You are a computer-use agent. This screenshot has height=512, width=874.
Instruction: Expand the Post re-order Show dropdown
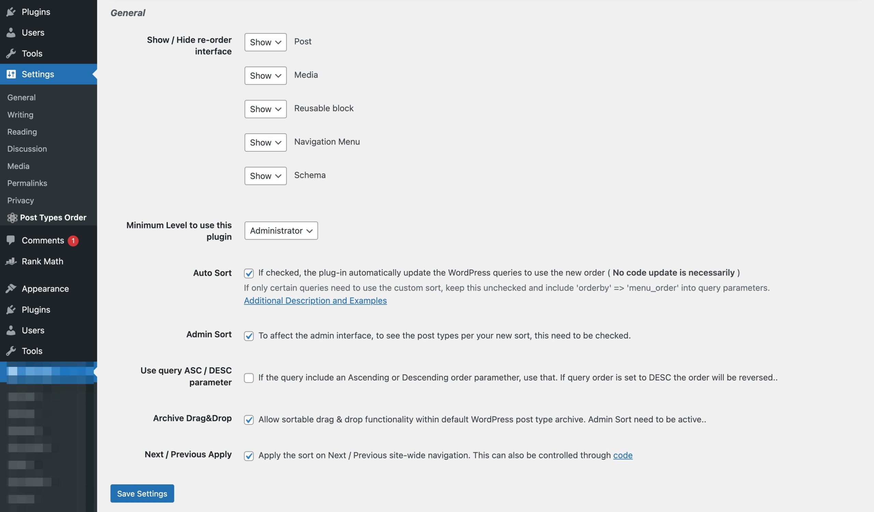pos(265,41)
